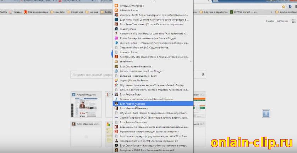Open 'Блог Инны Кхан' bookmark
Image resolution: width=297 pixels, height=153 pixels.
[x=153, y=20]
